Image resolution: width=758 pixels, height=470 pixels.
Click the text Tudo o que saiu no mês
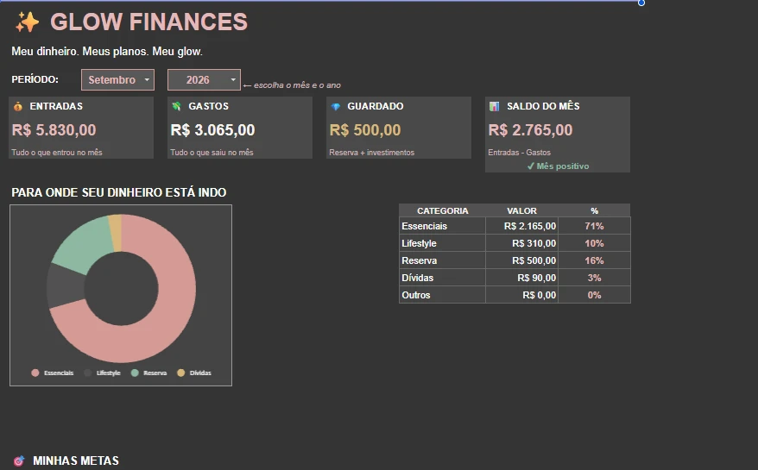pos(212,152)
